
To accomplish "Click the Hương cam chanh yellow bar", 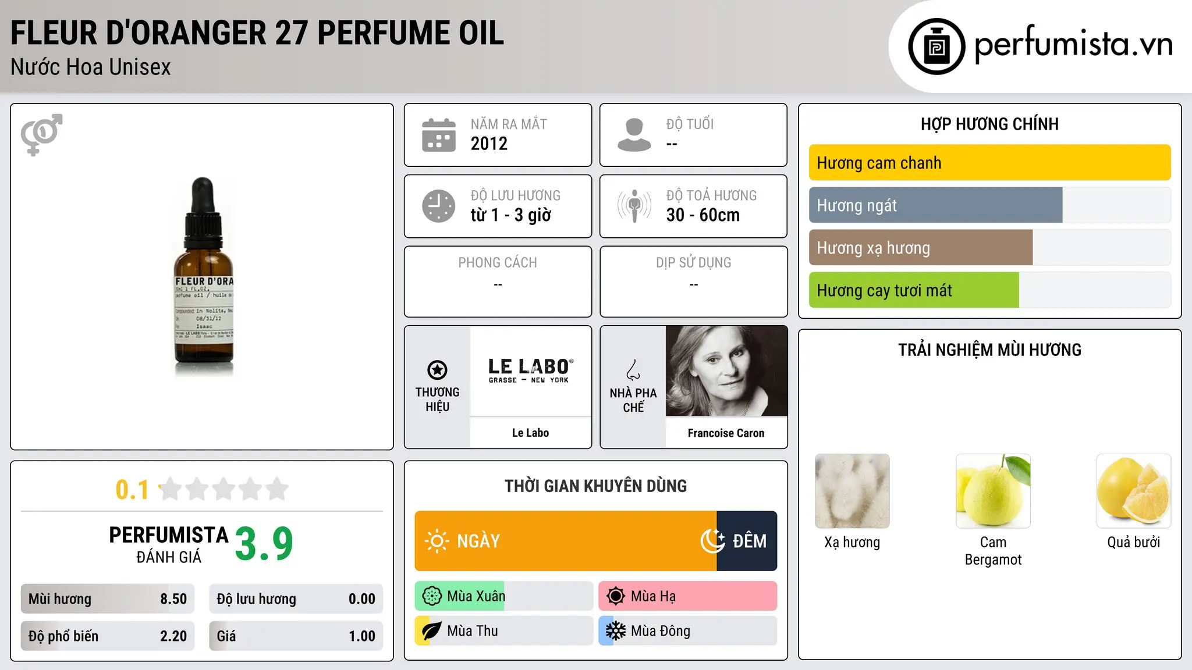I will point(989,163).
